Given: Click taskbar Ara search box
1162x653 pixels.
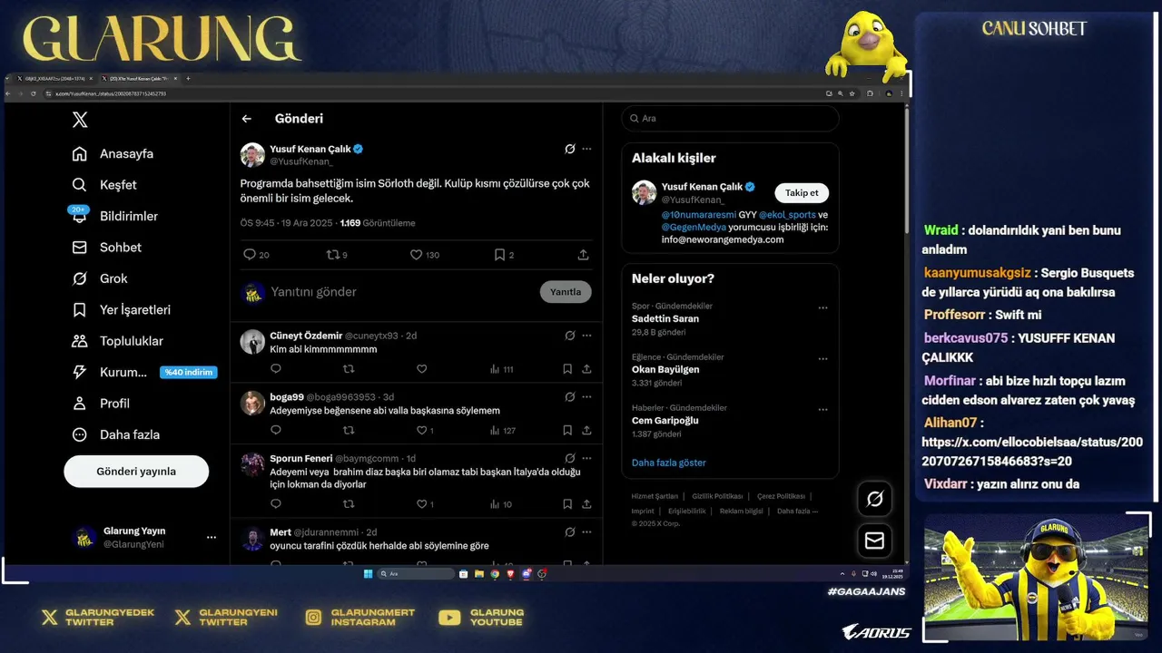Looking at the screenshot, I should click(x=416, y=574).
